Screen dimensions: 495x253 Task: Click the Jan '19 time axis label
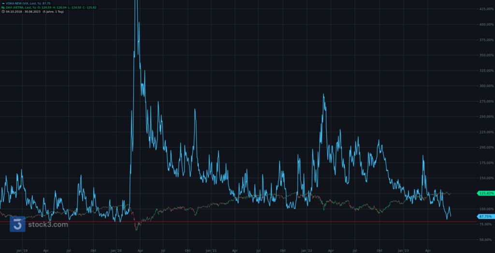(x=21, y=251)
